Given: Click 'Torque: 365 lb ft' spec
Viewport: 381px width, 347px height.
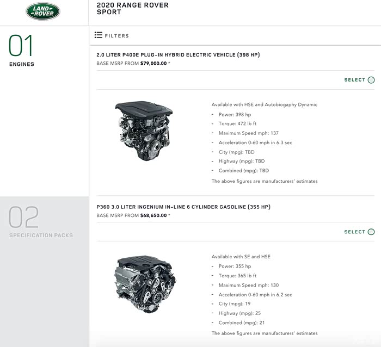Looking at the screenshot, I should [x=237, y=276].
